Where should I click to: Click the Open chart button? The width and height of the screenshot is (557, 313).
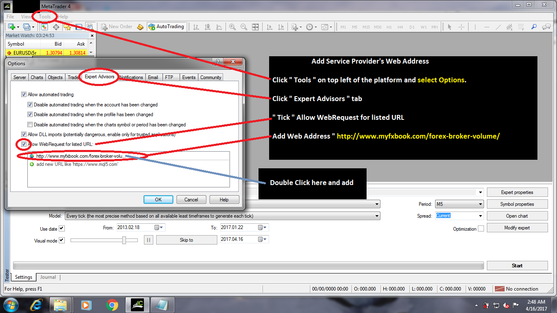tap(517, 216)
